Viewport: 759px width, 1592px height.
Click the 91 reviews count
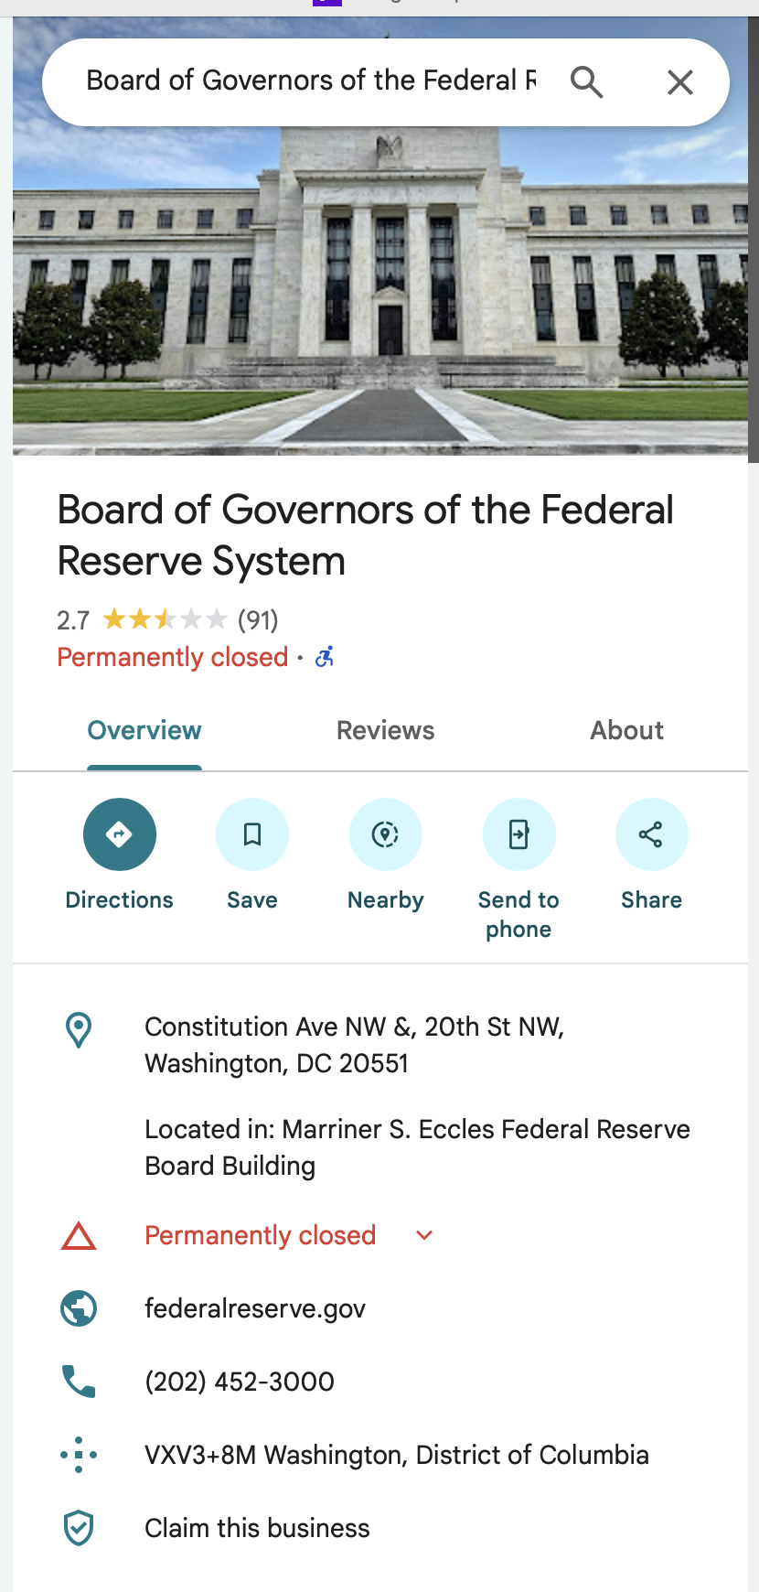point(258,620)
